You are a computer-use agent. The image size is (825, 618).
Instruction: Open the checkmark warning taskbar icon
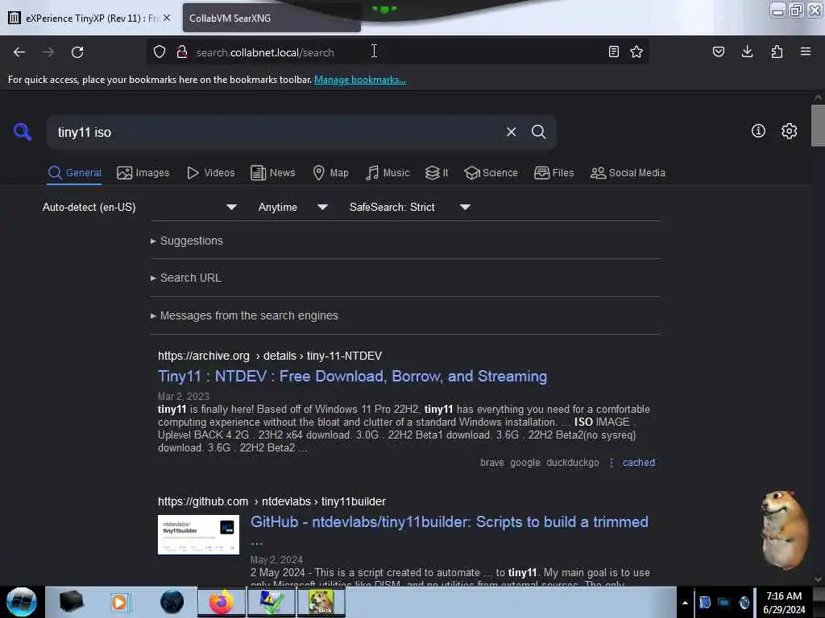(271, 602)
